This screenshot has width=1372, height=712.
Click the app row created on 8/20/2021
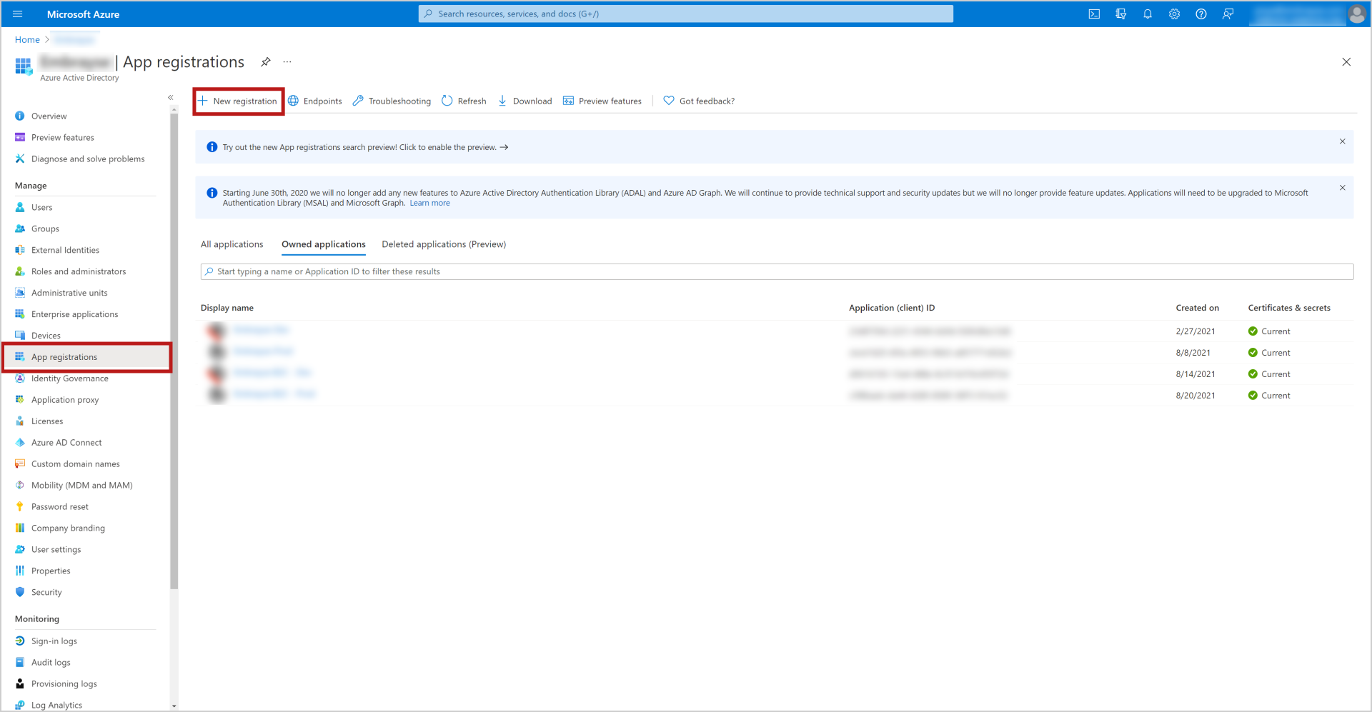pos(777,396)
